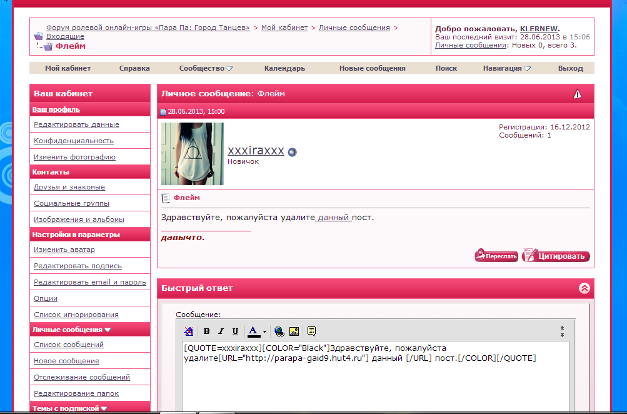
Task: Open the xxxiraxxx user profile link
Action: click(x=256, y=150)
